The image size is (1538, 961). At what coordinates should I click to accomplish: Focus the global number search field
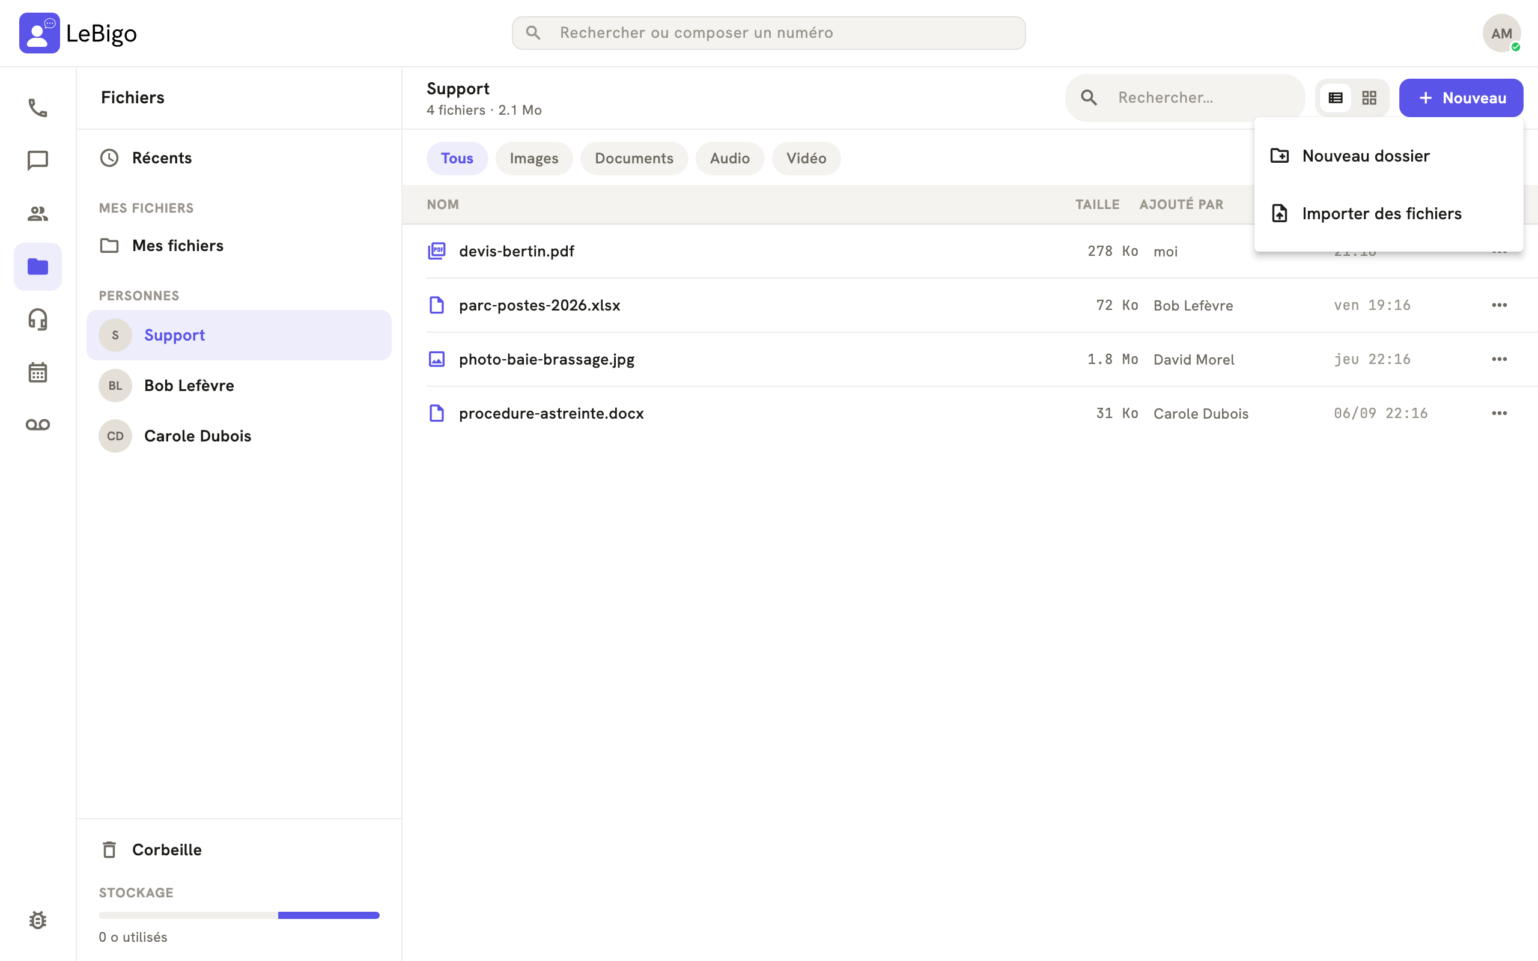(768, 33)
